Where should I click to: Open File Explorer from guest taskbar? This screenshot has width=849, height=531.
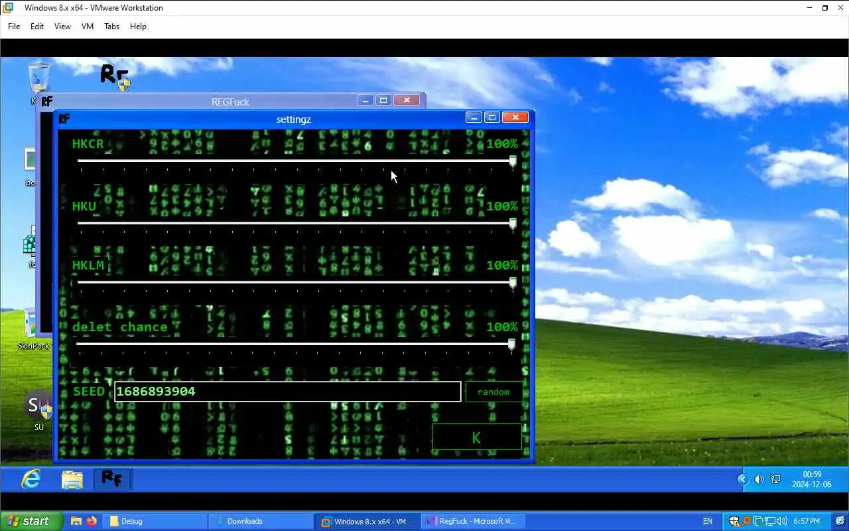72,479
